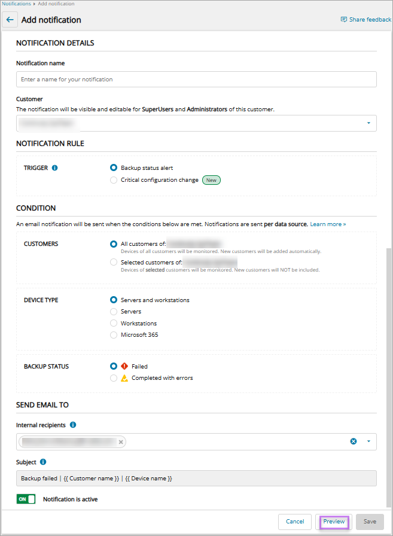Choose Selected customers option
This screenshot has height=536, width=393.
114,263
